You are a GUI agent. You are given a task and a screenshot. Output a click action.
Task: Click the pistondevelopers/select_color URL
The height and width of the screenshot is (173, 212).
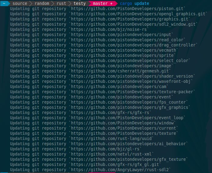pos(130,61)
